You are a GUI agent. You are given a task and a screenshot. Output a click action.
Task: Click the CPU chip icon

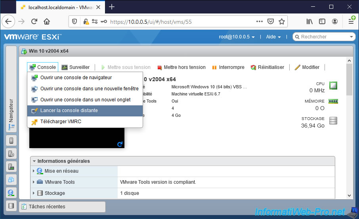333,86
